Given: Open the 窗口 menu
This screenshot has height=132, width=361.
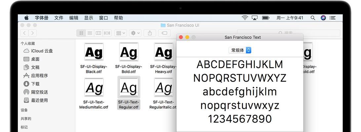Looking at the screenshot, I should click(103, 18).
